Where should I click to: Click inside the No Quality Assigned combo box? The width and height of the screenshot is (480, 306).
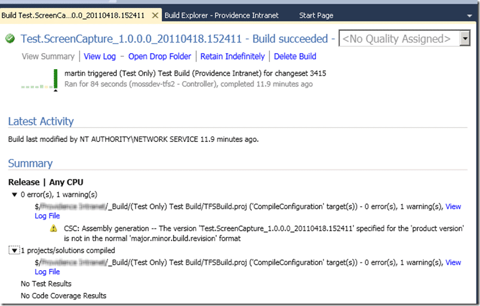pos(399,39)
